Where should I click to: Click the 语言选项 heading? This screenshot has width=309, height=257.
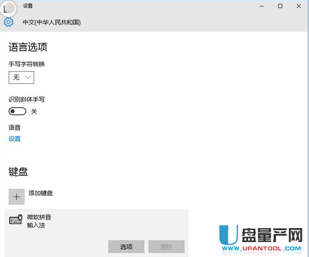click(x=28, y=47)
